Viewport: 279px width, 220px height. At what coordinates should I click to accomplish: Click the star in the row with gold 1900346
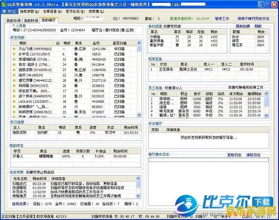pyautogui.click(x=14, y=91)
